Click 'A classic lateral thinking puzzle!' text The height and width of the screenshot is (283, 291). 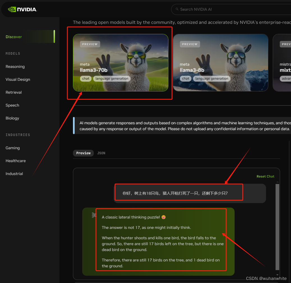[131, 217]
